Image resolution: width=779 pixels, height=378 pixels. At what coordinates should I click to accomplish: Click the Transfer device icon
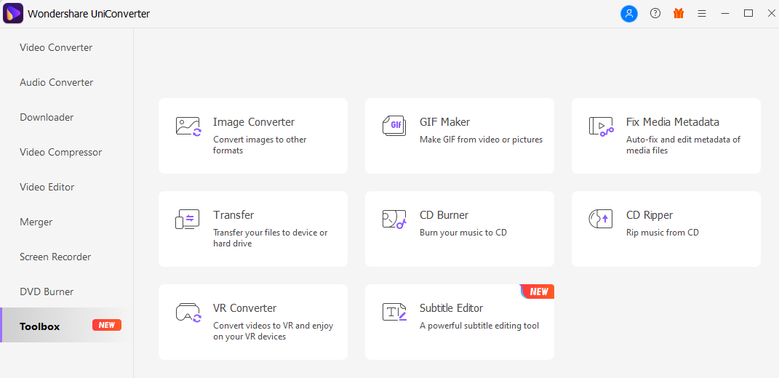point(188,219)
